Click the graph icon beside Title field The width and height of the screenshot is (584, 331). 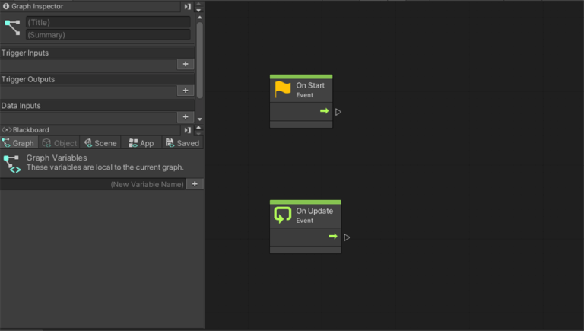click(12, 27)
